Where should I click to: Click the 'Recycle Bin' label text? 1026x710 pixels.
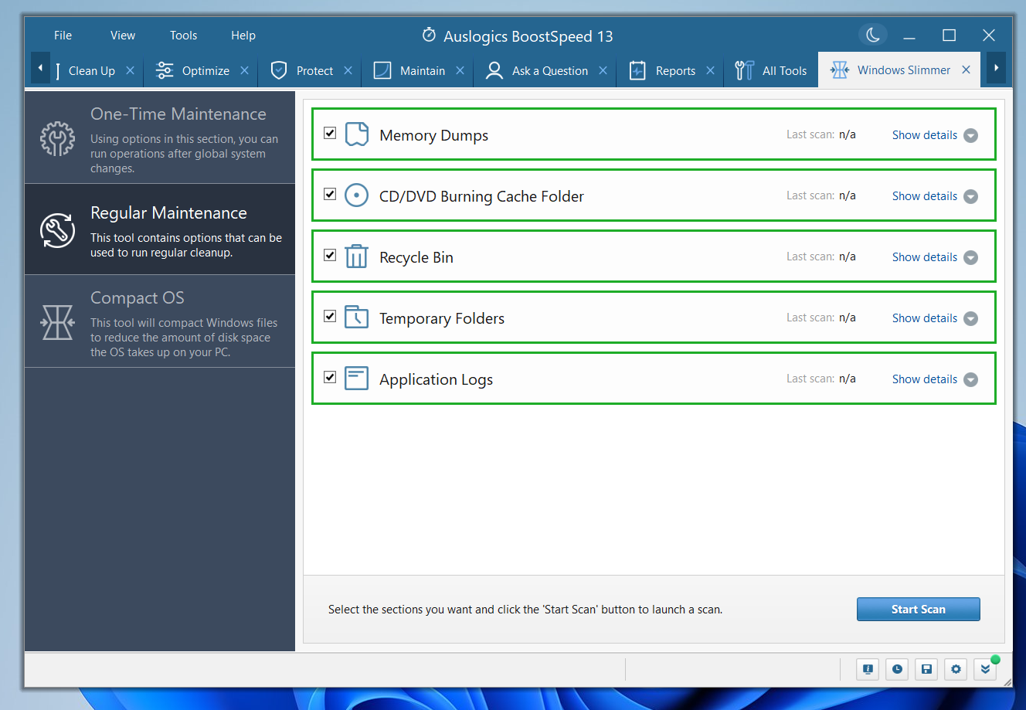[416, 257]
